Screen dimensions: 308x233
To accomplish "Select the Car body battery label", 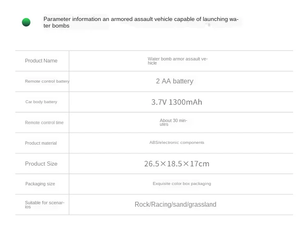I will [41, 102].
